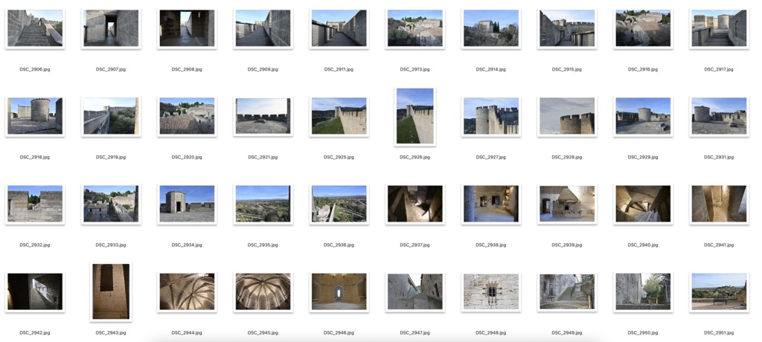Viewport: 762px width, 342px height.
Task: Select the portrait DSC_2926.jpg thumbnail
Action: point(415,116)
